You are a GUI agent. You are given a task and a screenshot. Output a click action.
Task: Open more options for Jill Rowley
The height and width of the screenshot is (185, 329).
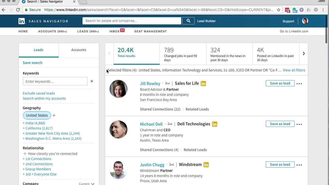(299, 84)
